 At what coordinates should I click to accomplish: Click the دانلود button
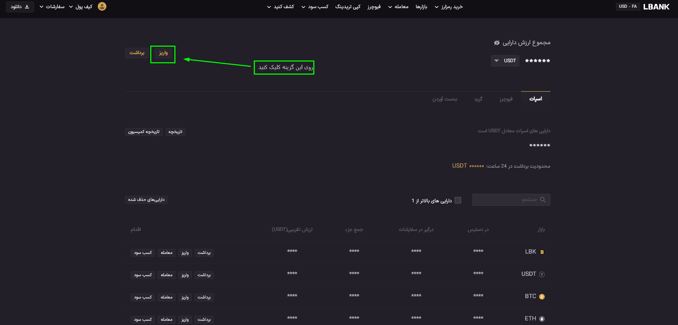[x=20, y=7]
